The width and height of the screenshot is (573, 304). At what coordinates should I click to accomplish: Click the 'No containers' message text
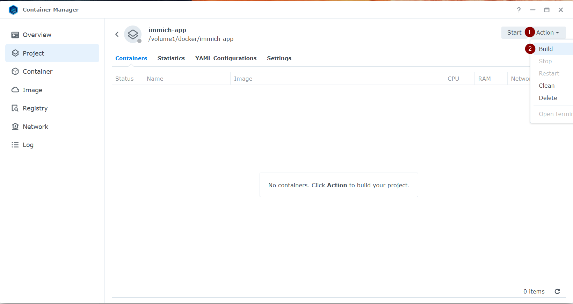click(x=339, y=185)
